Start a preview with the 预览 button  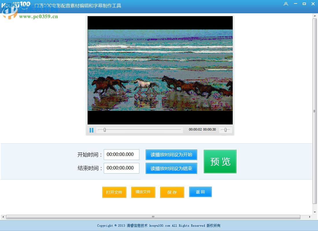pos(220,161)
